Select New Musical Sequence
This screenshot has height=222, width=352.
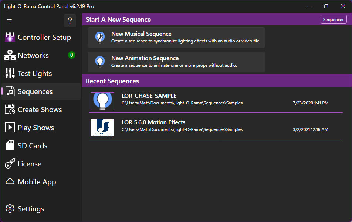tap(176, 37)
